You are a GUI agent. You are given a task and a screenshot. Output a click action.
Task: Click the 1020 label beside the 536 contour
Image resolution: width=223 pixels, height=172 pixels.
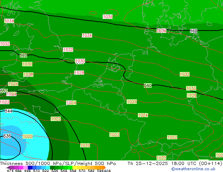coord(27,137)
